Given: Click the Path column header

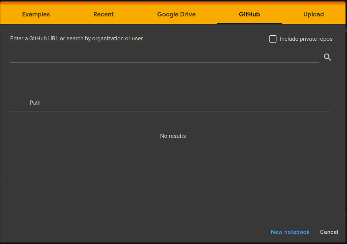Looking at the screenshot, I should [x=35, y=103].
